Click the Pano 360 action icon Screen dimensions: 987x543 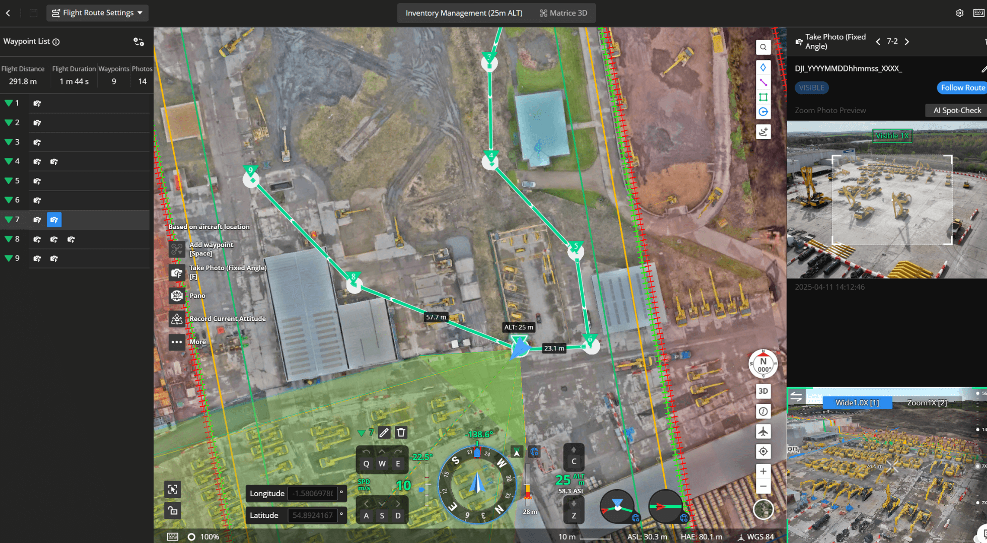[x=177, y=296]
